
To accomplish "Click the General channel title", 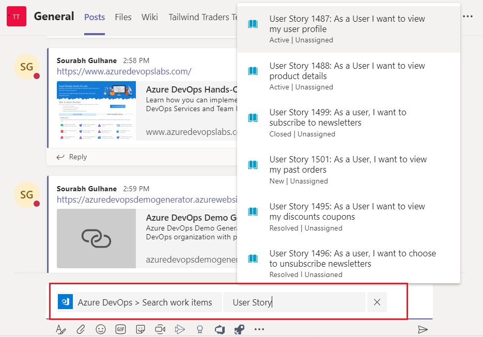I will 54,17.
